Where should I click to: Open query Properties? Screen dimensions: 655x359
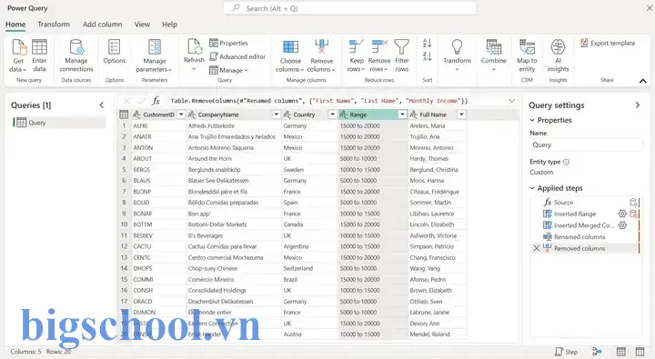point(228,43)
